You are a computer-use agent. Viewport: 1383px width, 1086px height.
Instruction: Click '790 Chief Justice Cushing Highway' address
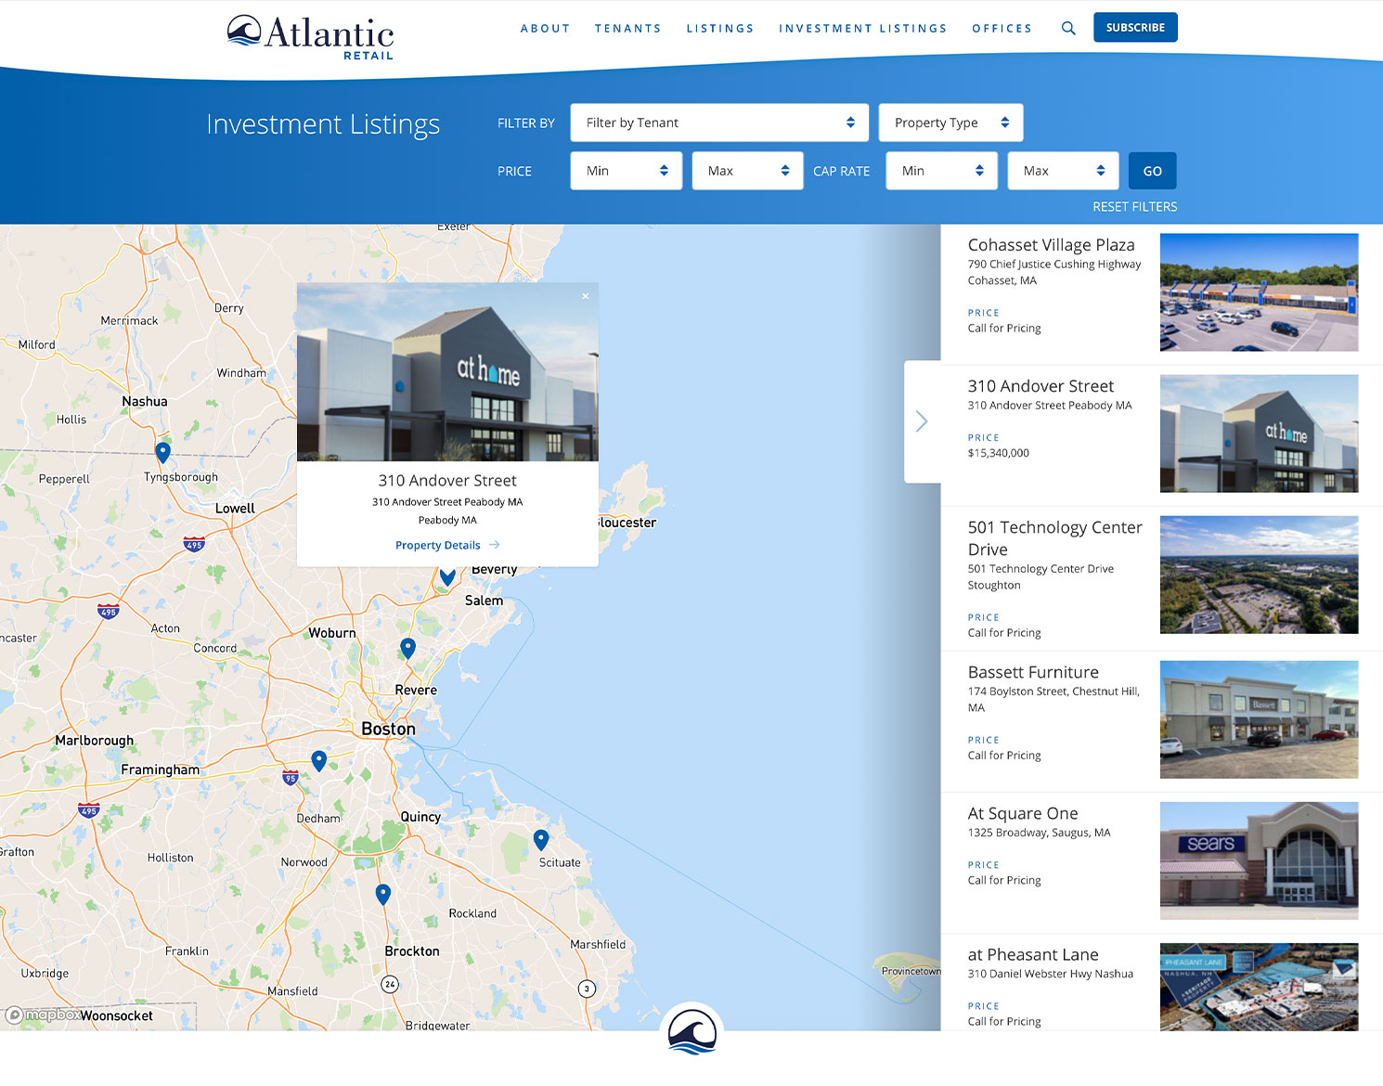click(x=1054, y=265)
